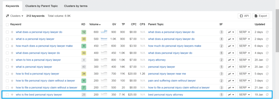Add 'how much does a personal injury lawyer make' plus

point(12,46)
